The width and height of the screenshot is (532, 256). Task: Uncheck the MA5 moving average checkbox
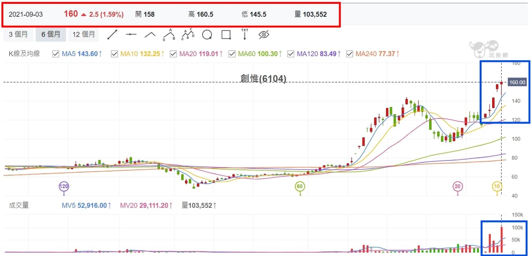[56, 54]
